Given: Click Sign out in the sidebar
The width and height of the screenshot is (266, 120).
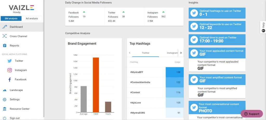Looking at the screenshot, I should click(22, 118).
